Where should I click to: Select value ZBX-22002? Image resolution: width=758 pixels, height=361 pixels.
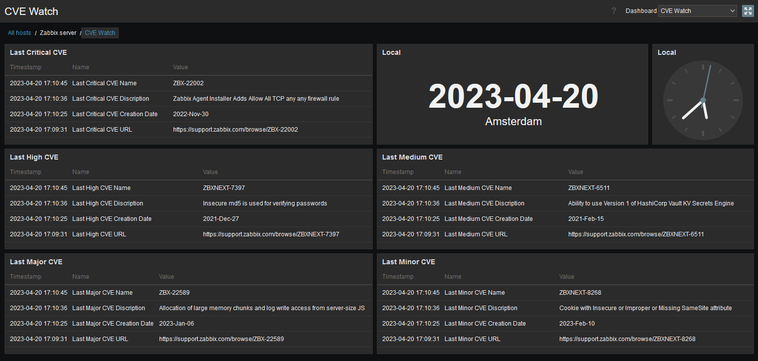pyautogui.click(x=188, y=83)
